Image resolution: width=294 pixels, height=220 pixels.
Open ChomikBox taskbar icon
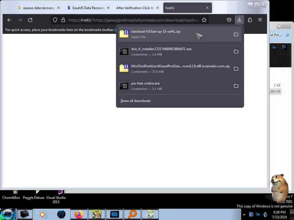[x=97, y=214]
